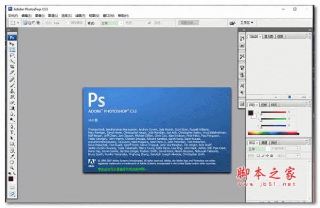Image resolution: width=320 pixels, height=208 pixels.
Task: Choose Add to Selection mode
Action: click(29, 22)
